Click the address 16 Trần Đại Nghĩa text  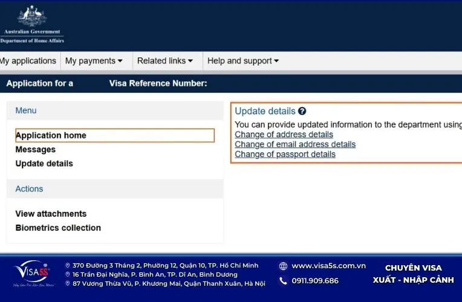pos(155,275)
